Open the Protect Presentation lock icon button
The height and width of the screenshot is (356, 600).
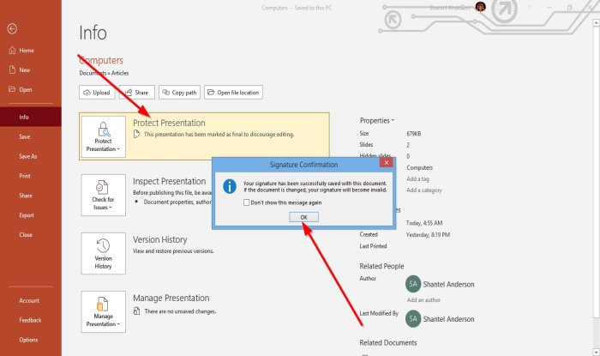click(104, 137)
